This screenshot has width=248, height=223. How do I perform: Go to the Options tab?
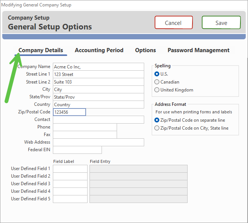(x=145, y=50)
